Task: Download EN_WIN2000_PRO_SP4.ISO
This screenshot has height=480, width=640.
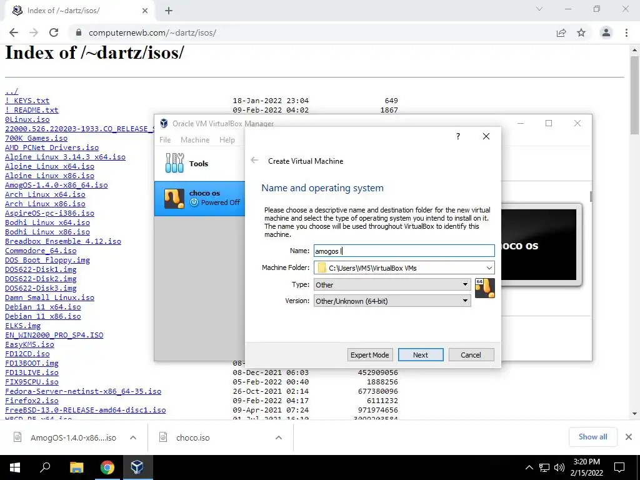Action: point(54,335)
